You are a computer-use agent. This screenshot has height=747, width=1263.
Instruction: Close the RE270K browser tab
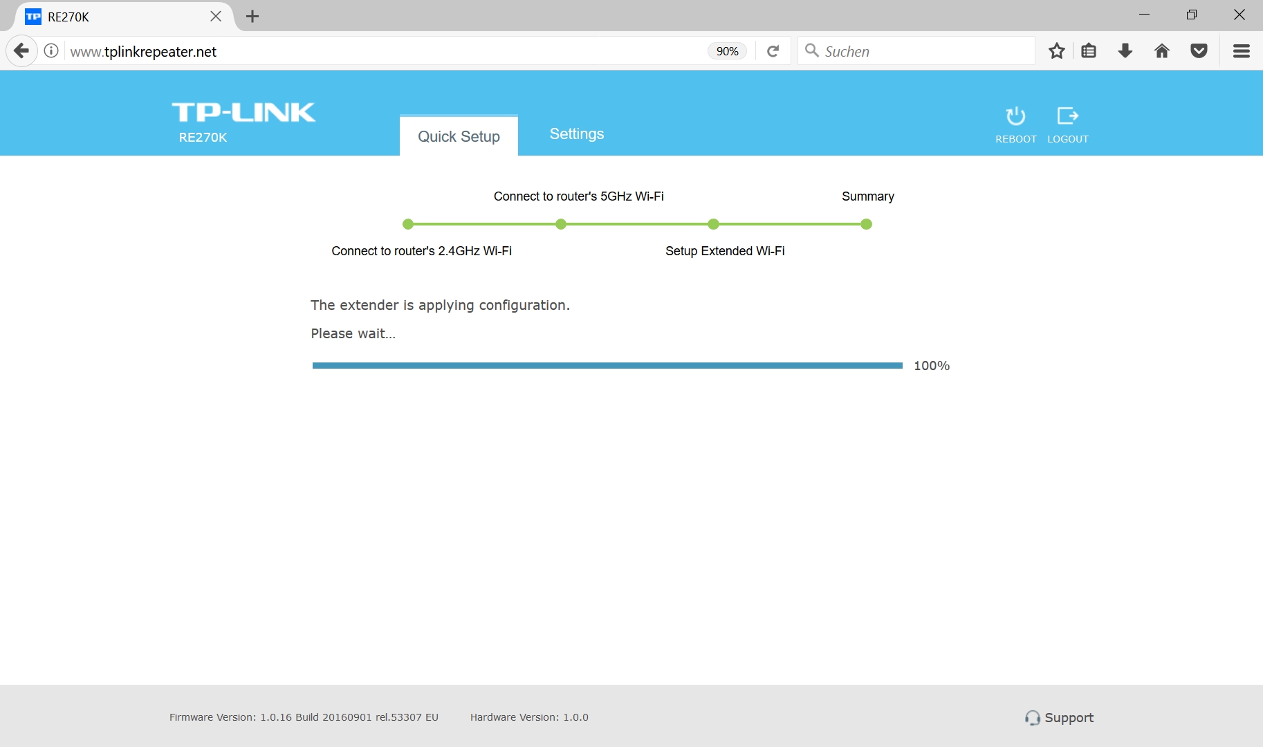(x=216, y=17)
